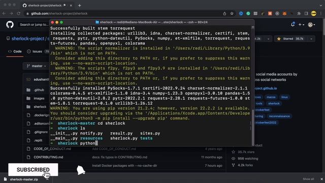
Task: Open a new browser tab
Action: pos(80,6)
